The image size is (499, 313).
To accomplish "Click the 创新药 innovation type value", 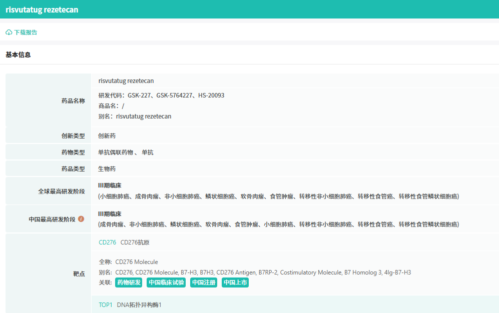I will [107, 135].
